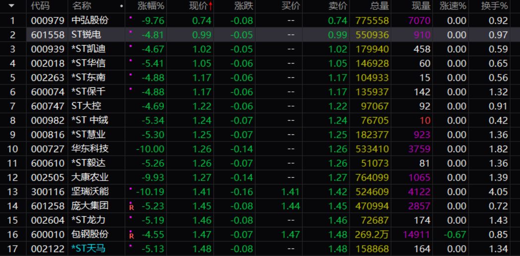
Task: Click current volume 7070
Action: point(419,21)
